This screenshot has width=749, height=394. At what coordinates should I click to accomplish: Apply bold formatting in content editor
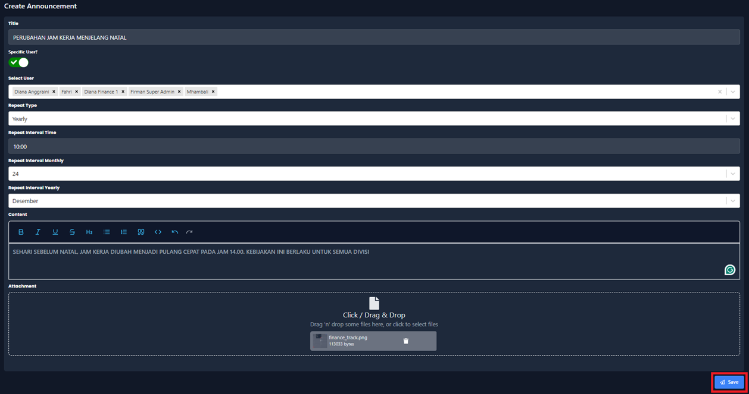coord(21,232)
